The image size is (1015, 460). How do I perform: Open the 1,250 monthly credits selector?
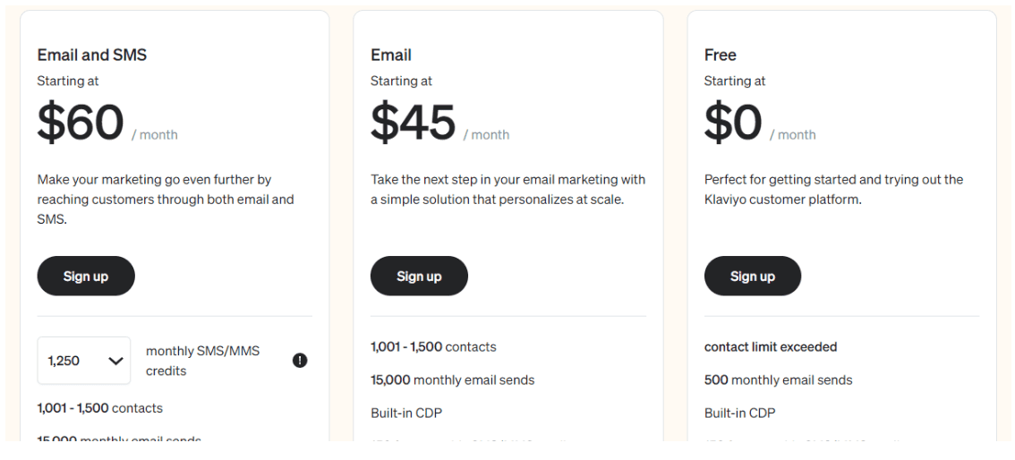(x=84, y=361)
